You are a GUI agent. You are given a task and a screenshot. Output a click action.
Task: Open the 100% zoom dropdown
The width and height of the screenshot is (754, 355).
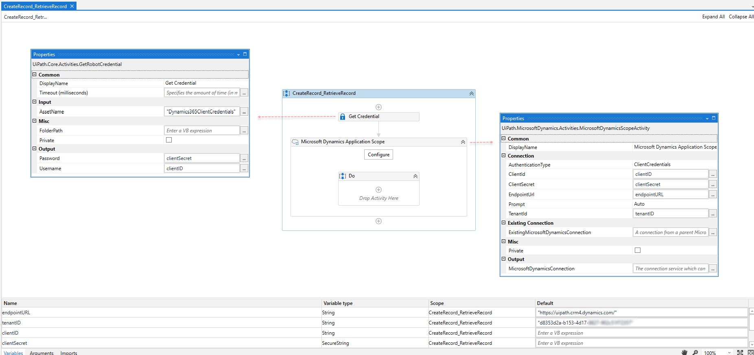click(729, 353)
